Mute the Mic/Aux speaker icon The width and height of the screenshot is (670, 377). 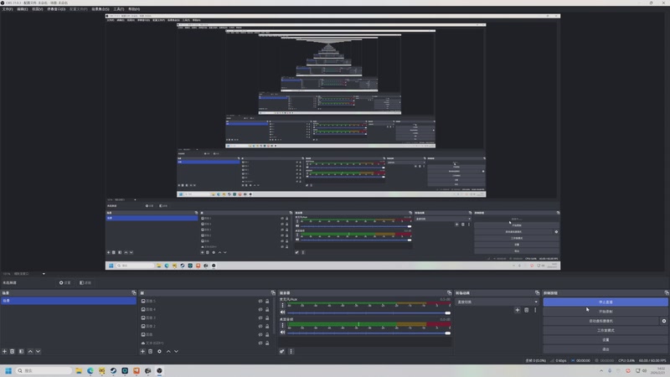[x=282, y=312]
